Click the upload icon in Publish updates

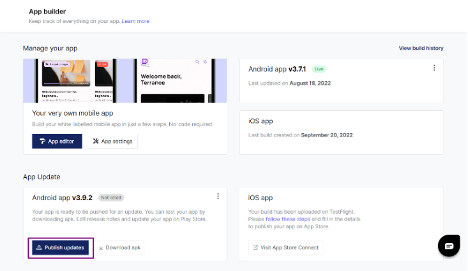coord(39,247)
